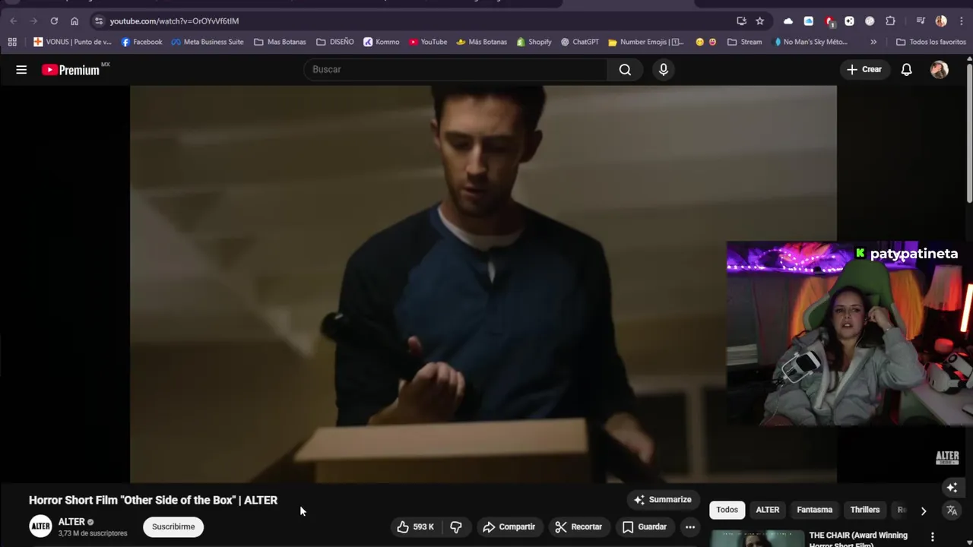This screenshot has height=547, width=973.
Task: Install app icon in the address bar
Action: point(741,21)
